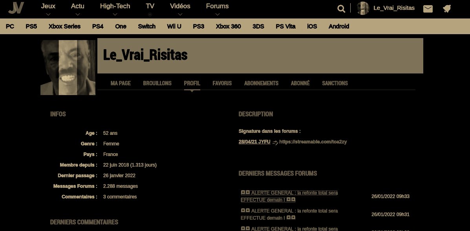Click the DERNIERS MESSAGES FORUMS heading
This screenshot has height=231, width=470.
pos(278,173)
